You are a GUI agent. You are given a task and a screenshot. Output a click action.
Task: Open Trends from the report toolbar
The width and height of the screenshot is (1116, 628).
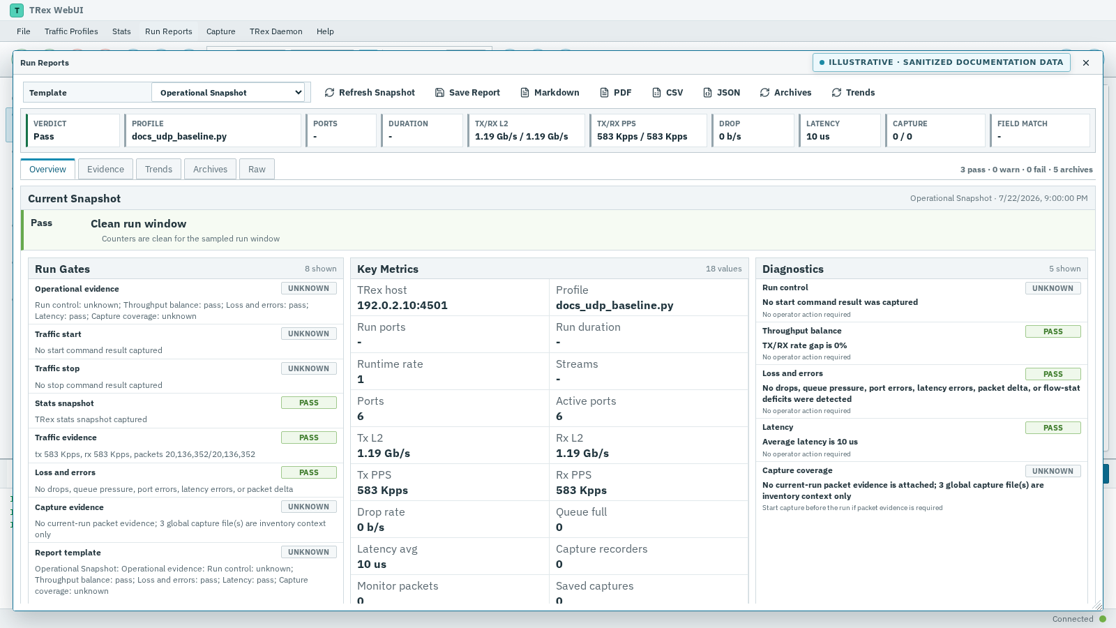click(x=853, y=93)
